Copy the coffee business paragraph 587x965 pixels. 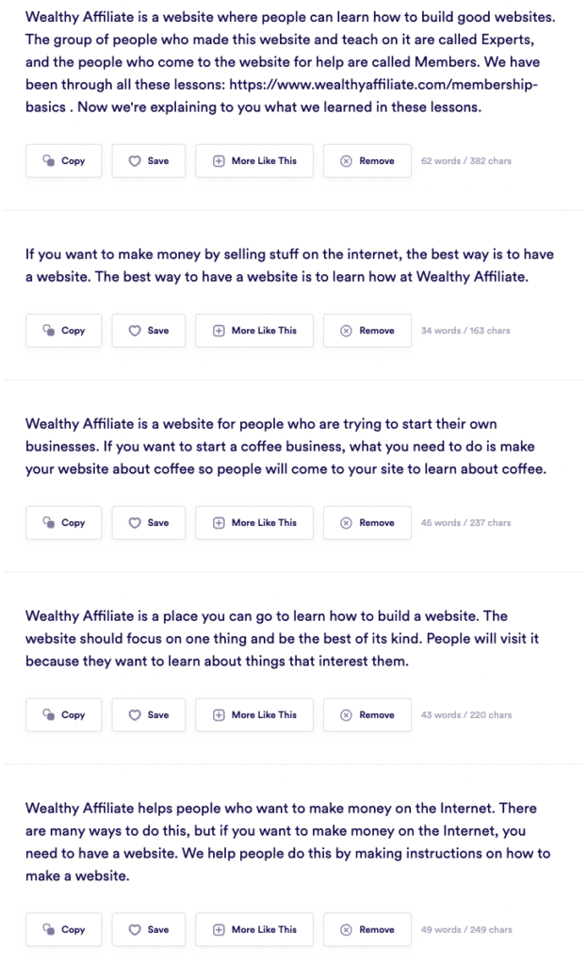(63, 522)
